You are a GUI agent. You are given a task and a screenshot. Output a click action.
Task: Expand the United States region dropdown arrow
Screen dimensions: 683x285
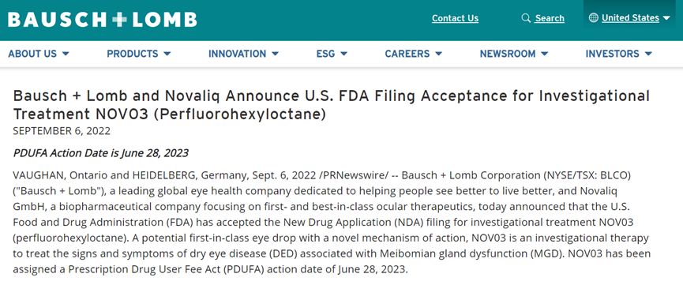[666, 18]
